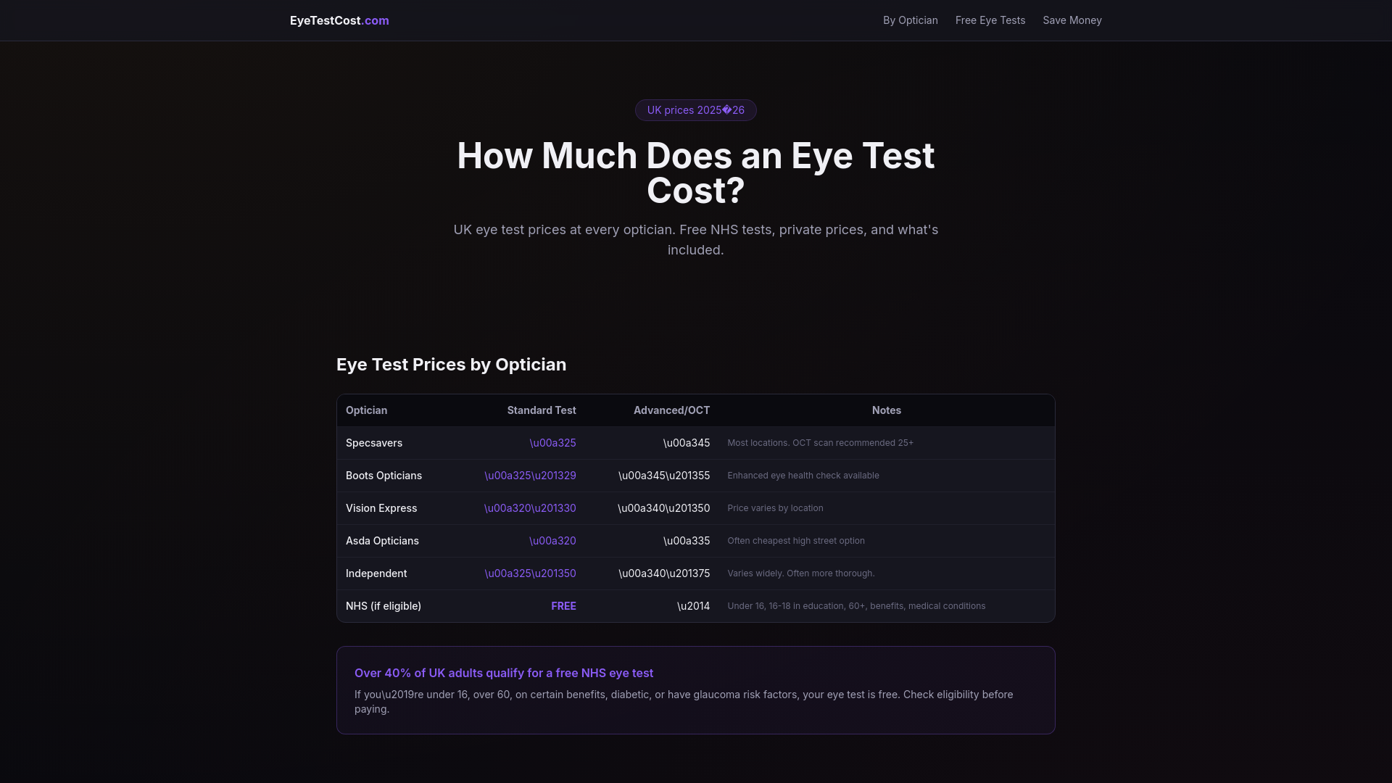Viewport: 1392px width, 783px height.
Task: Click Specsavers Advanced/OCT price
Action: coord(687,443)
